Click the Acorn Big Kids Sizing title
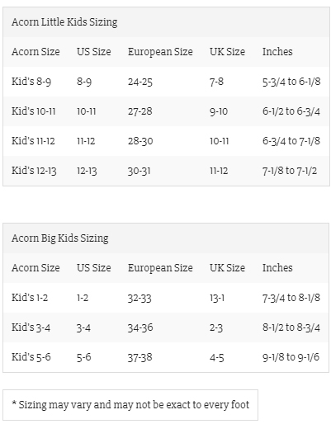The width and height of the screenshot is (331, 424). click(x=60, y=238)
